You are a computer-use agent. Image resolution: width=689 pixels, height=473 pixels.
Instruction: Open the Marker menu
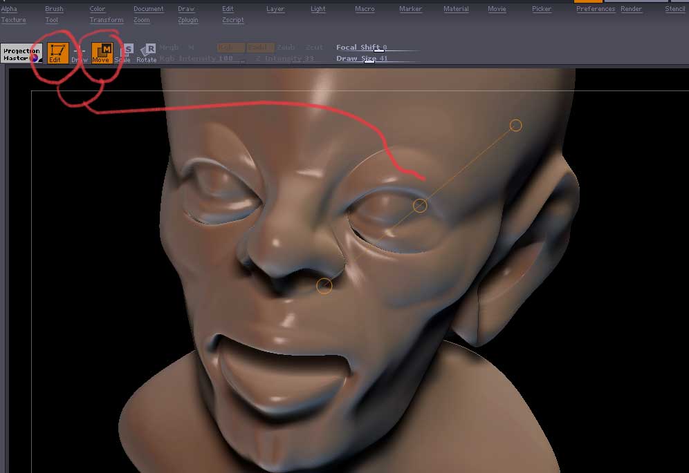click(410, 9)
